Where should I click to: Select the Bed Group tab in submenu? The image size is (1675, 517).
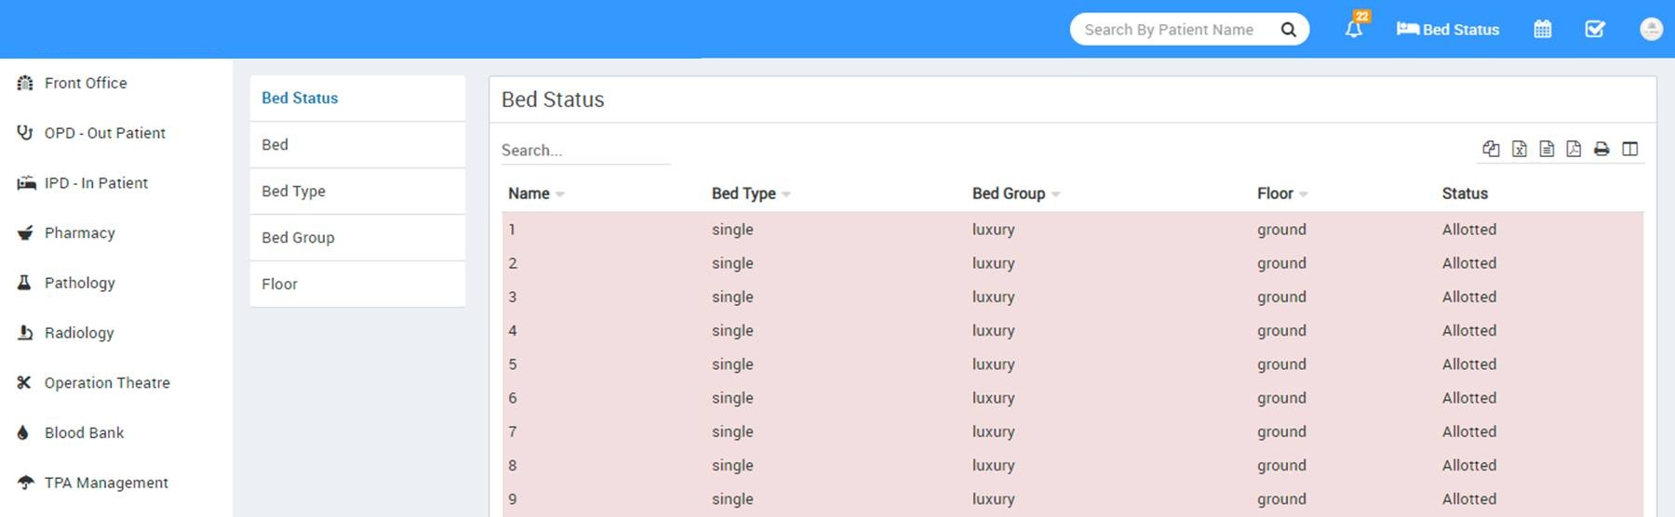tap(357, 238)
